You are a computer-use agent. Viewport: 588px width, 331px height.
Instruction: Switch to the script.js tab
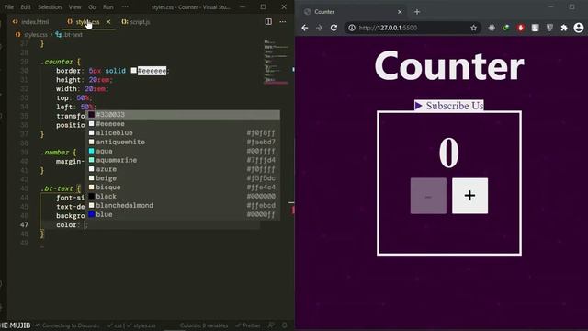(136, 22)
